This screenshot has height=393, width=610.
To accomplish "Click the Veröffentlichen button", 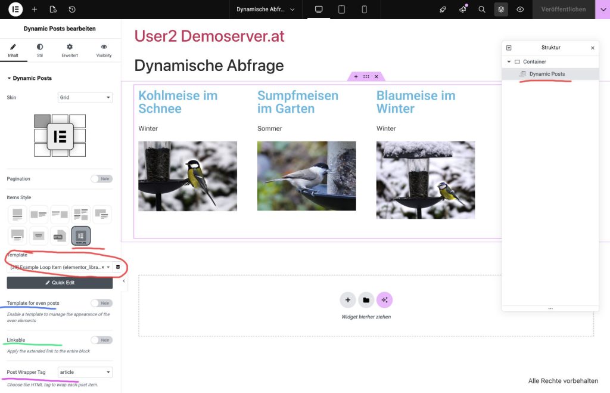I will [x=562, y=9].
